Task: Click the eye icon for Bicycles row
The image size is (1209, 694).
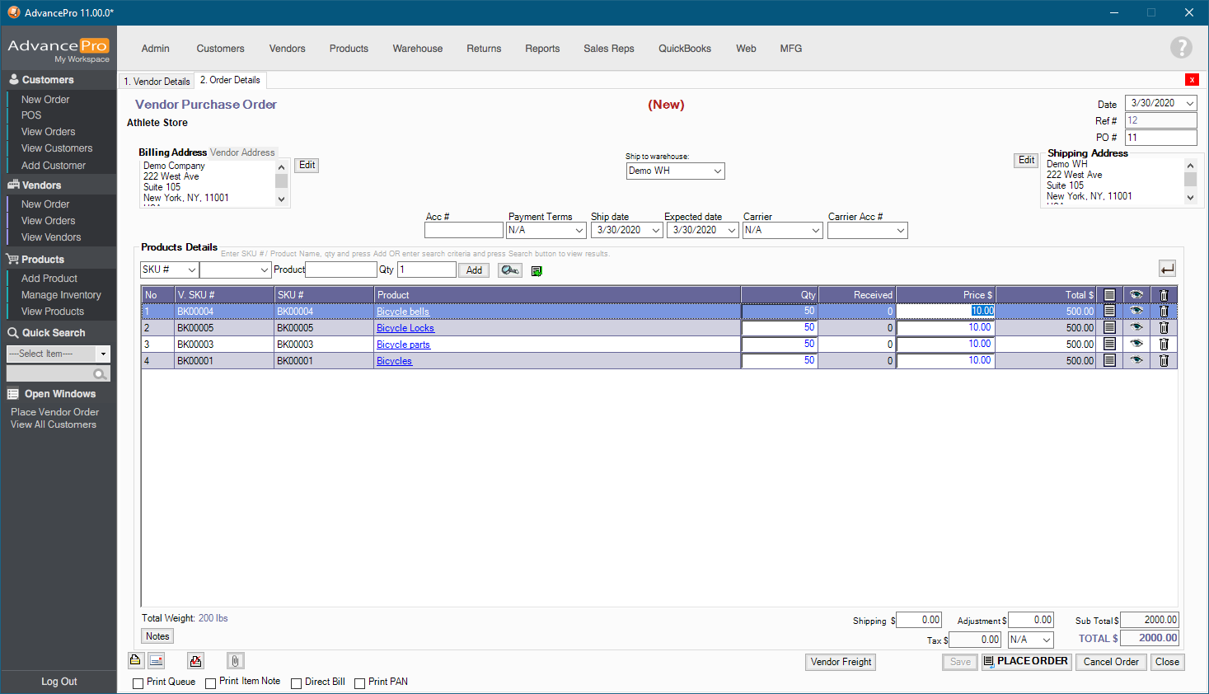Action: (x=1136, y=360)
